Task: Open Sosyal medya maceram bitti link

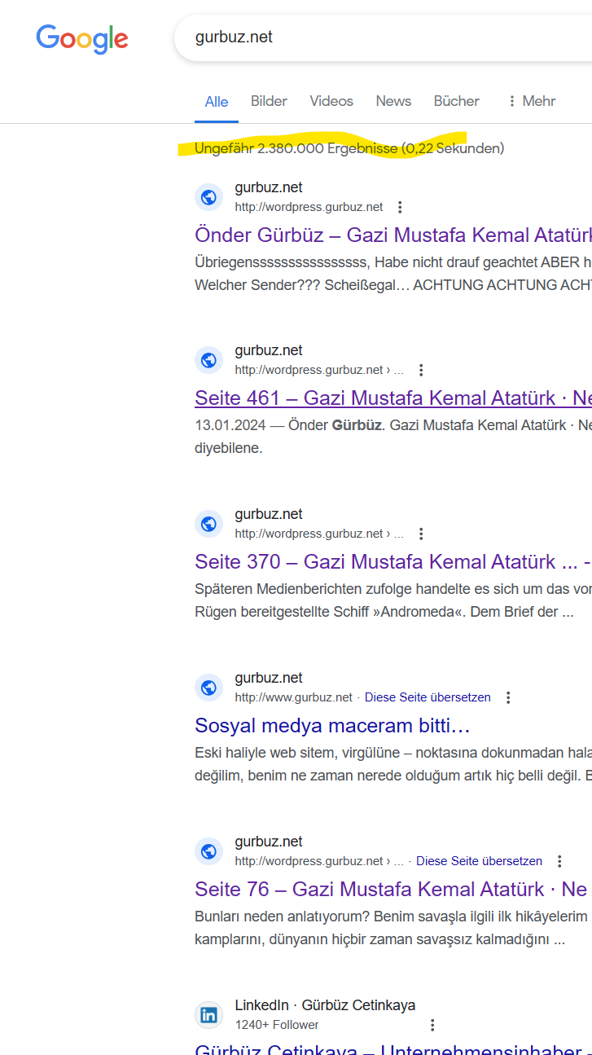Action: pyautogui.click(x=332, y=725)
